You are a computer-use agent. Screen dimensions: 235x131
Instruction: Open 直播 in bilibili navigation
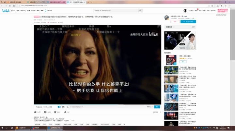(29, 11)
